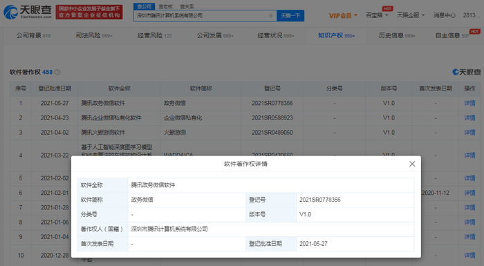Viewport: 484px width, 266px height.
Task: Click the 首次发表日期 column header
Action: pyautogui.click(x=436, y=88)
